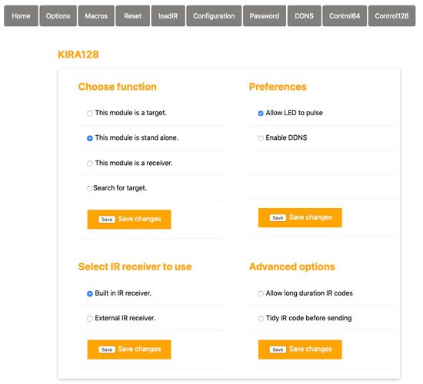Click the Reset navigation button
Viewport: 423px width, 384px height.
pos(133,16)
